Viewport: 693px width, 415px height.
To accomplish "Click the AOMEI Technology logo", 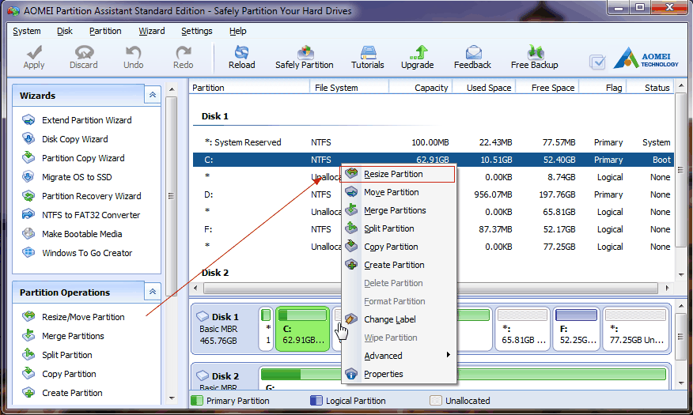I will pyautogui.click(x=646, y=58).
